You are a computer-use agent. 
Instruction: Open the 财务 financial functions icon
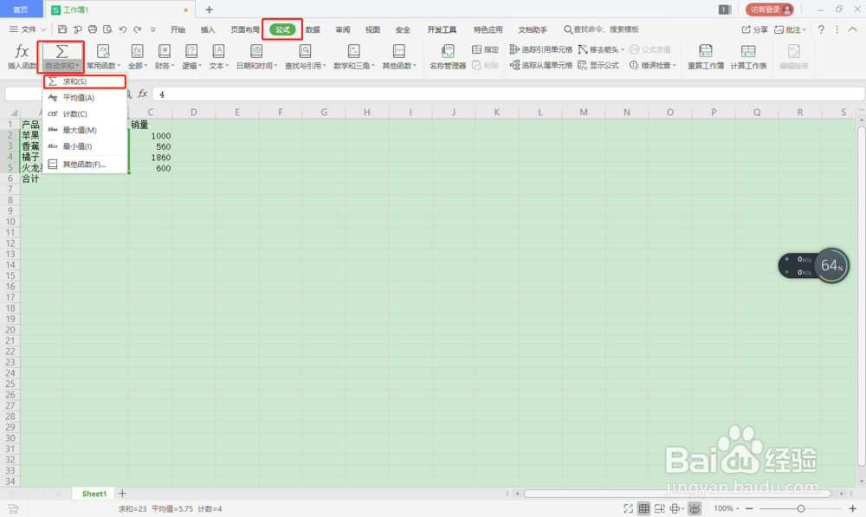tap(164, 51)
